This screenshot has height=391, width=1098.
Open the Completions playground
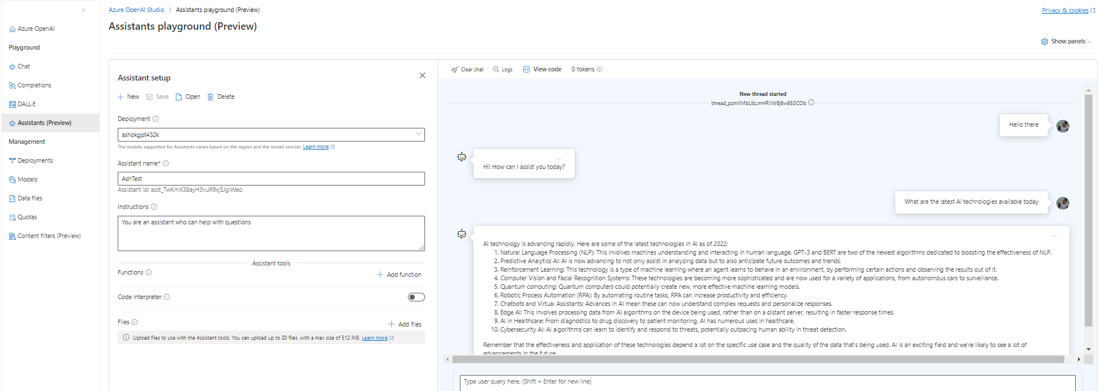coord(30,85)
